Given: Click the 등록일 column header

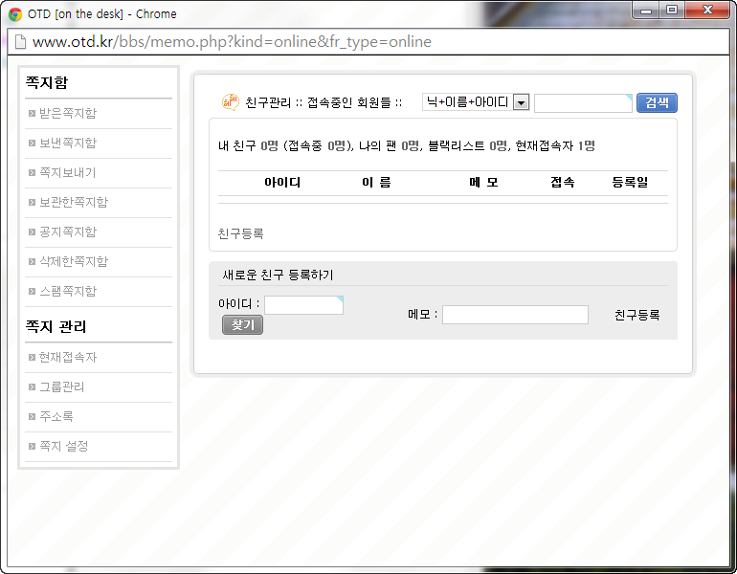Looking at the screenshot, I should click(x=630, y=183).
